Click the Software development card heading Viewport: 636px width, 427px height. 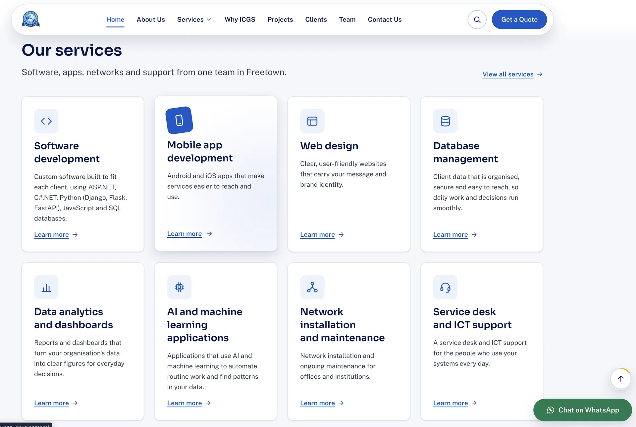point(67,152)
